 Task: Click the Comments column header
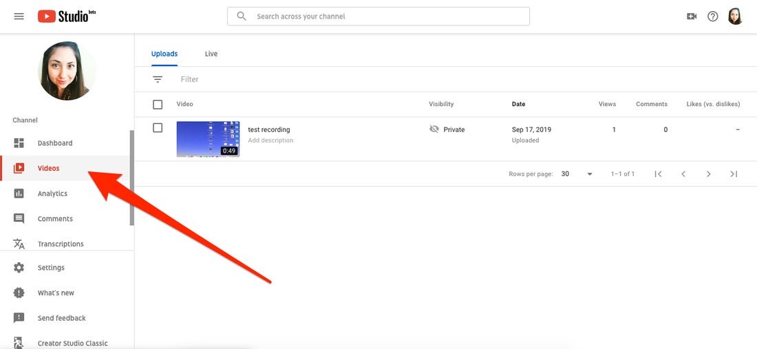pyautogui.click(x=652, y=104)
